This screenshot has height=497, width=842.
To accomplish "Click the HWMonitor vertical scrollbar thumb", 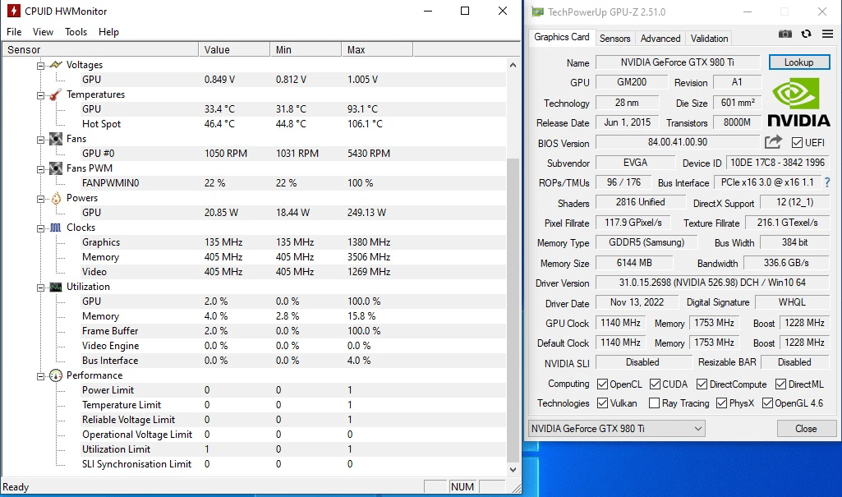I will (x=513, y=310).
